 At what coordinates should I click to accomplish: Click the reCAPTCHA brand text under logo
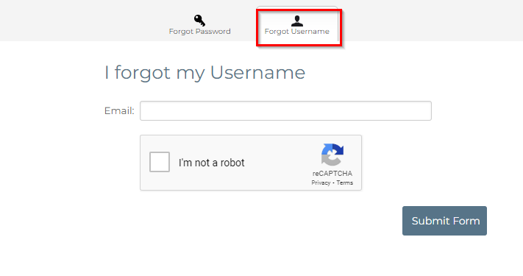[x=332, y=174]
